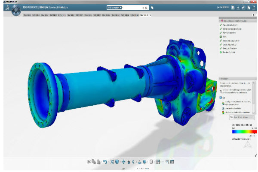
Task: Switch to the second document tab
Action: pos(36,15)
